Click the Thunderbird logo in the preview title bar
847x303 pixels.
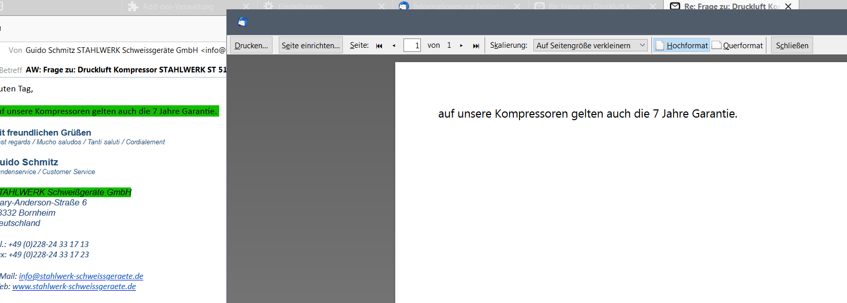coord(243,22)
